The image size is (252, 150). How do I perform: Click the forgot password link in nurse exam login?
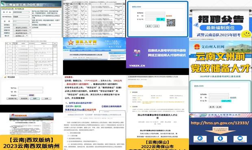coord(233,98)
